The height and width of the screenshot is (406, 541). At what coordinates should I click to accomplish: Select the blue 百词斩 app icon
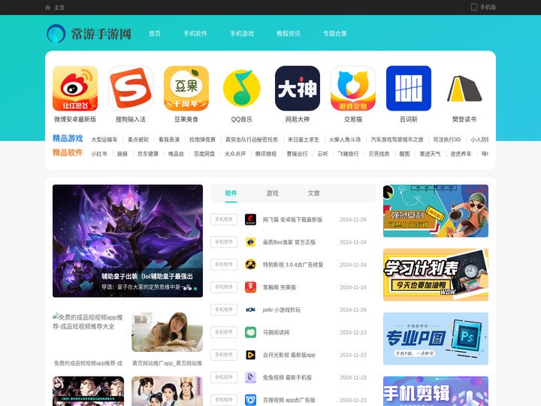pos(409,89)
